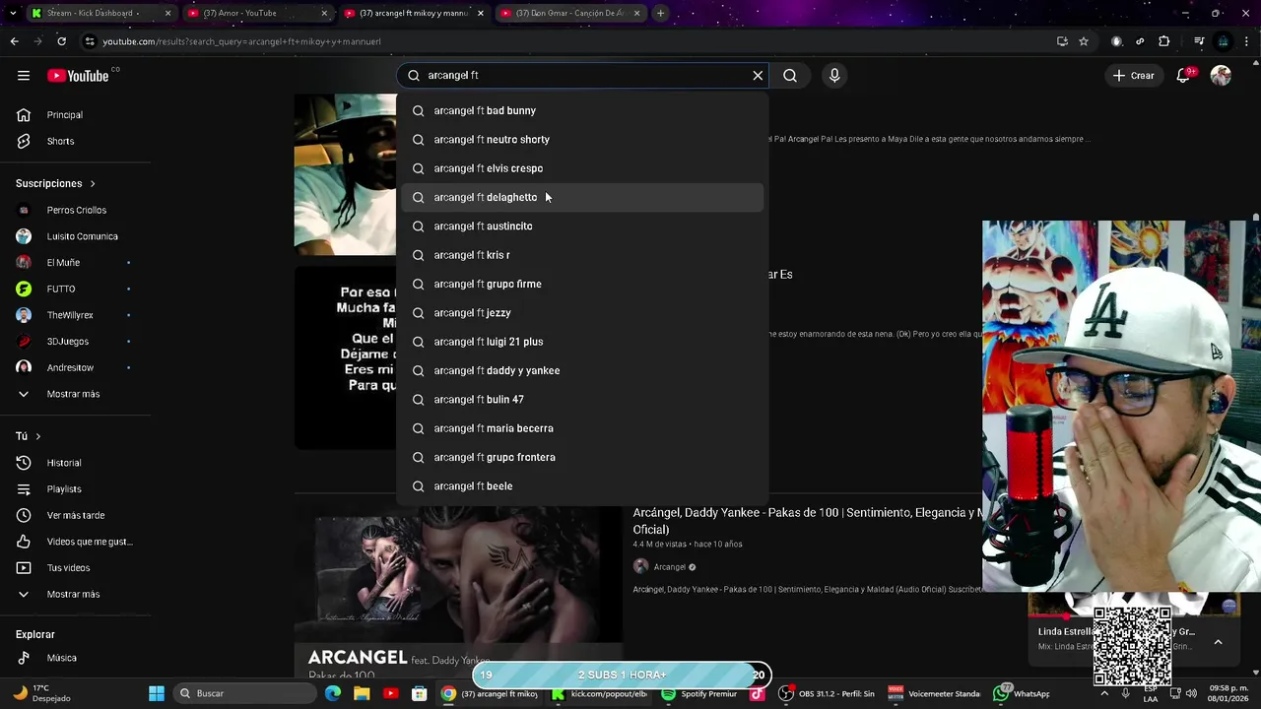Viewport: 1261px width, 709px height.
Task: Start voice search with the microphone
Action: tap(834, 76)
